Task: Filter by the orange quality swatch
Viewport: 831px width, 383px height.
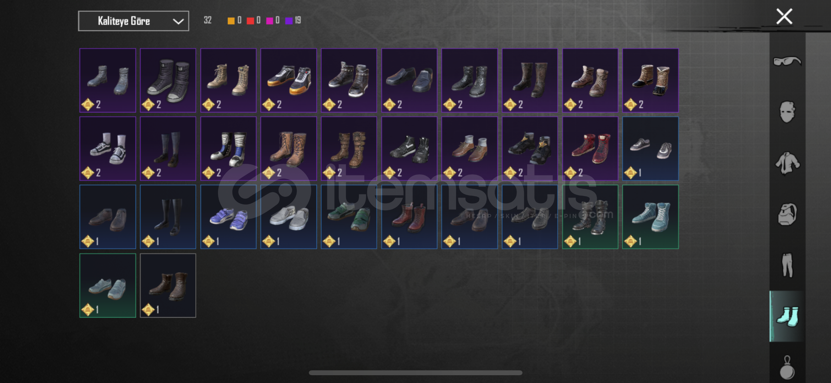Action: (231, 21)
